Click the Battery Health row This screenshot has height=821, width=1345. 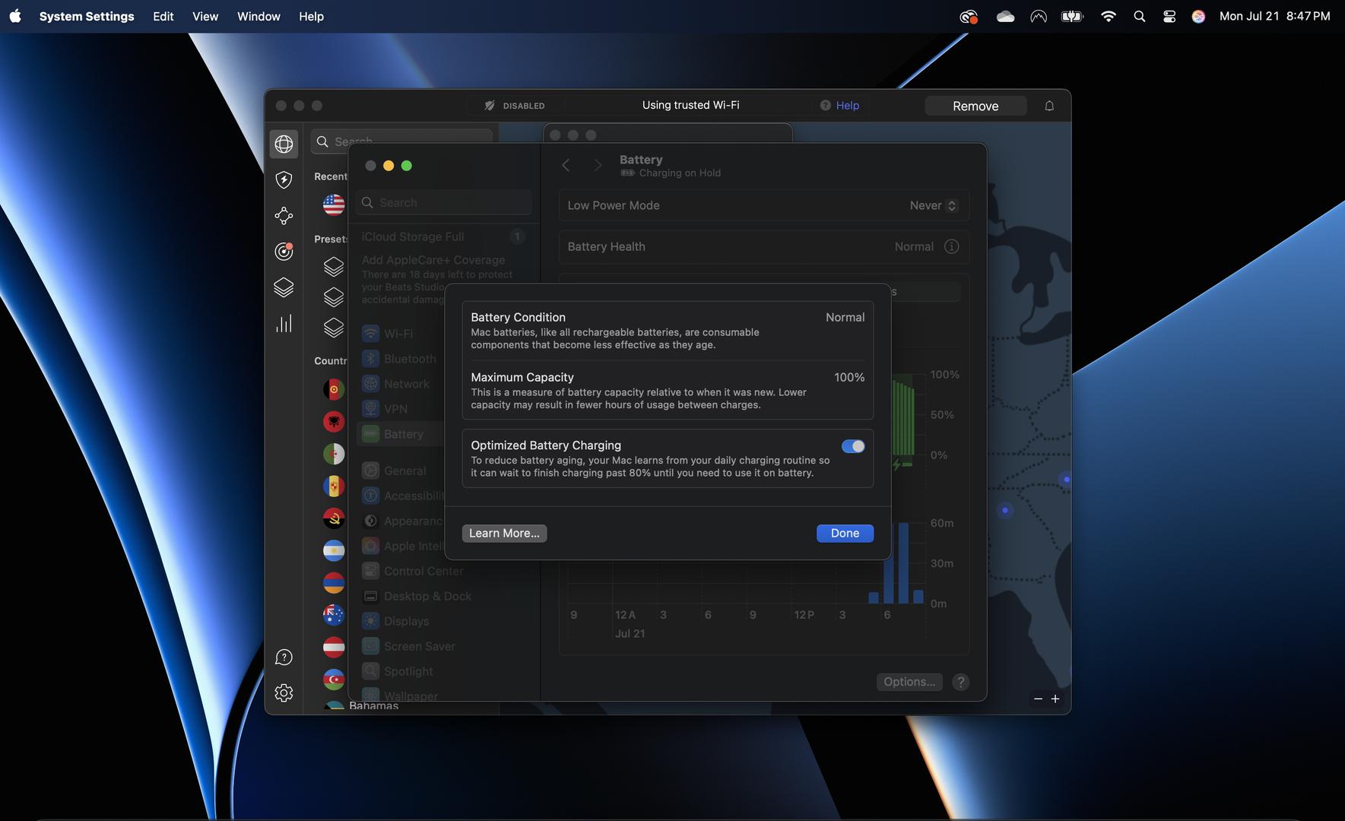click(x=763, y=246)
